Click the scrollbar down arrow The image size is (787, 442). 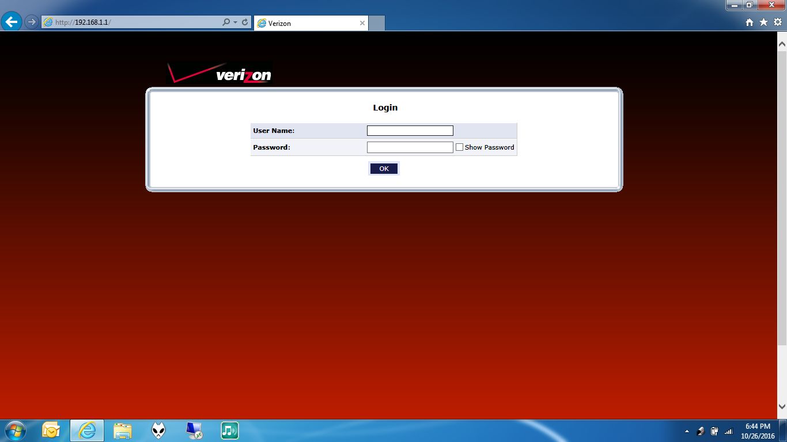[x=782, y=407]
